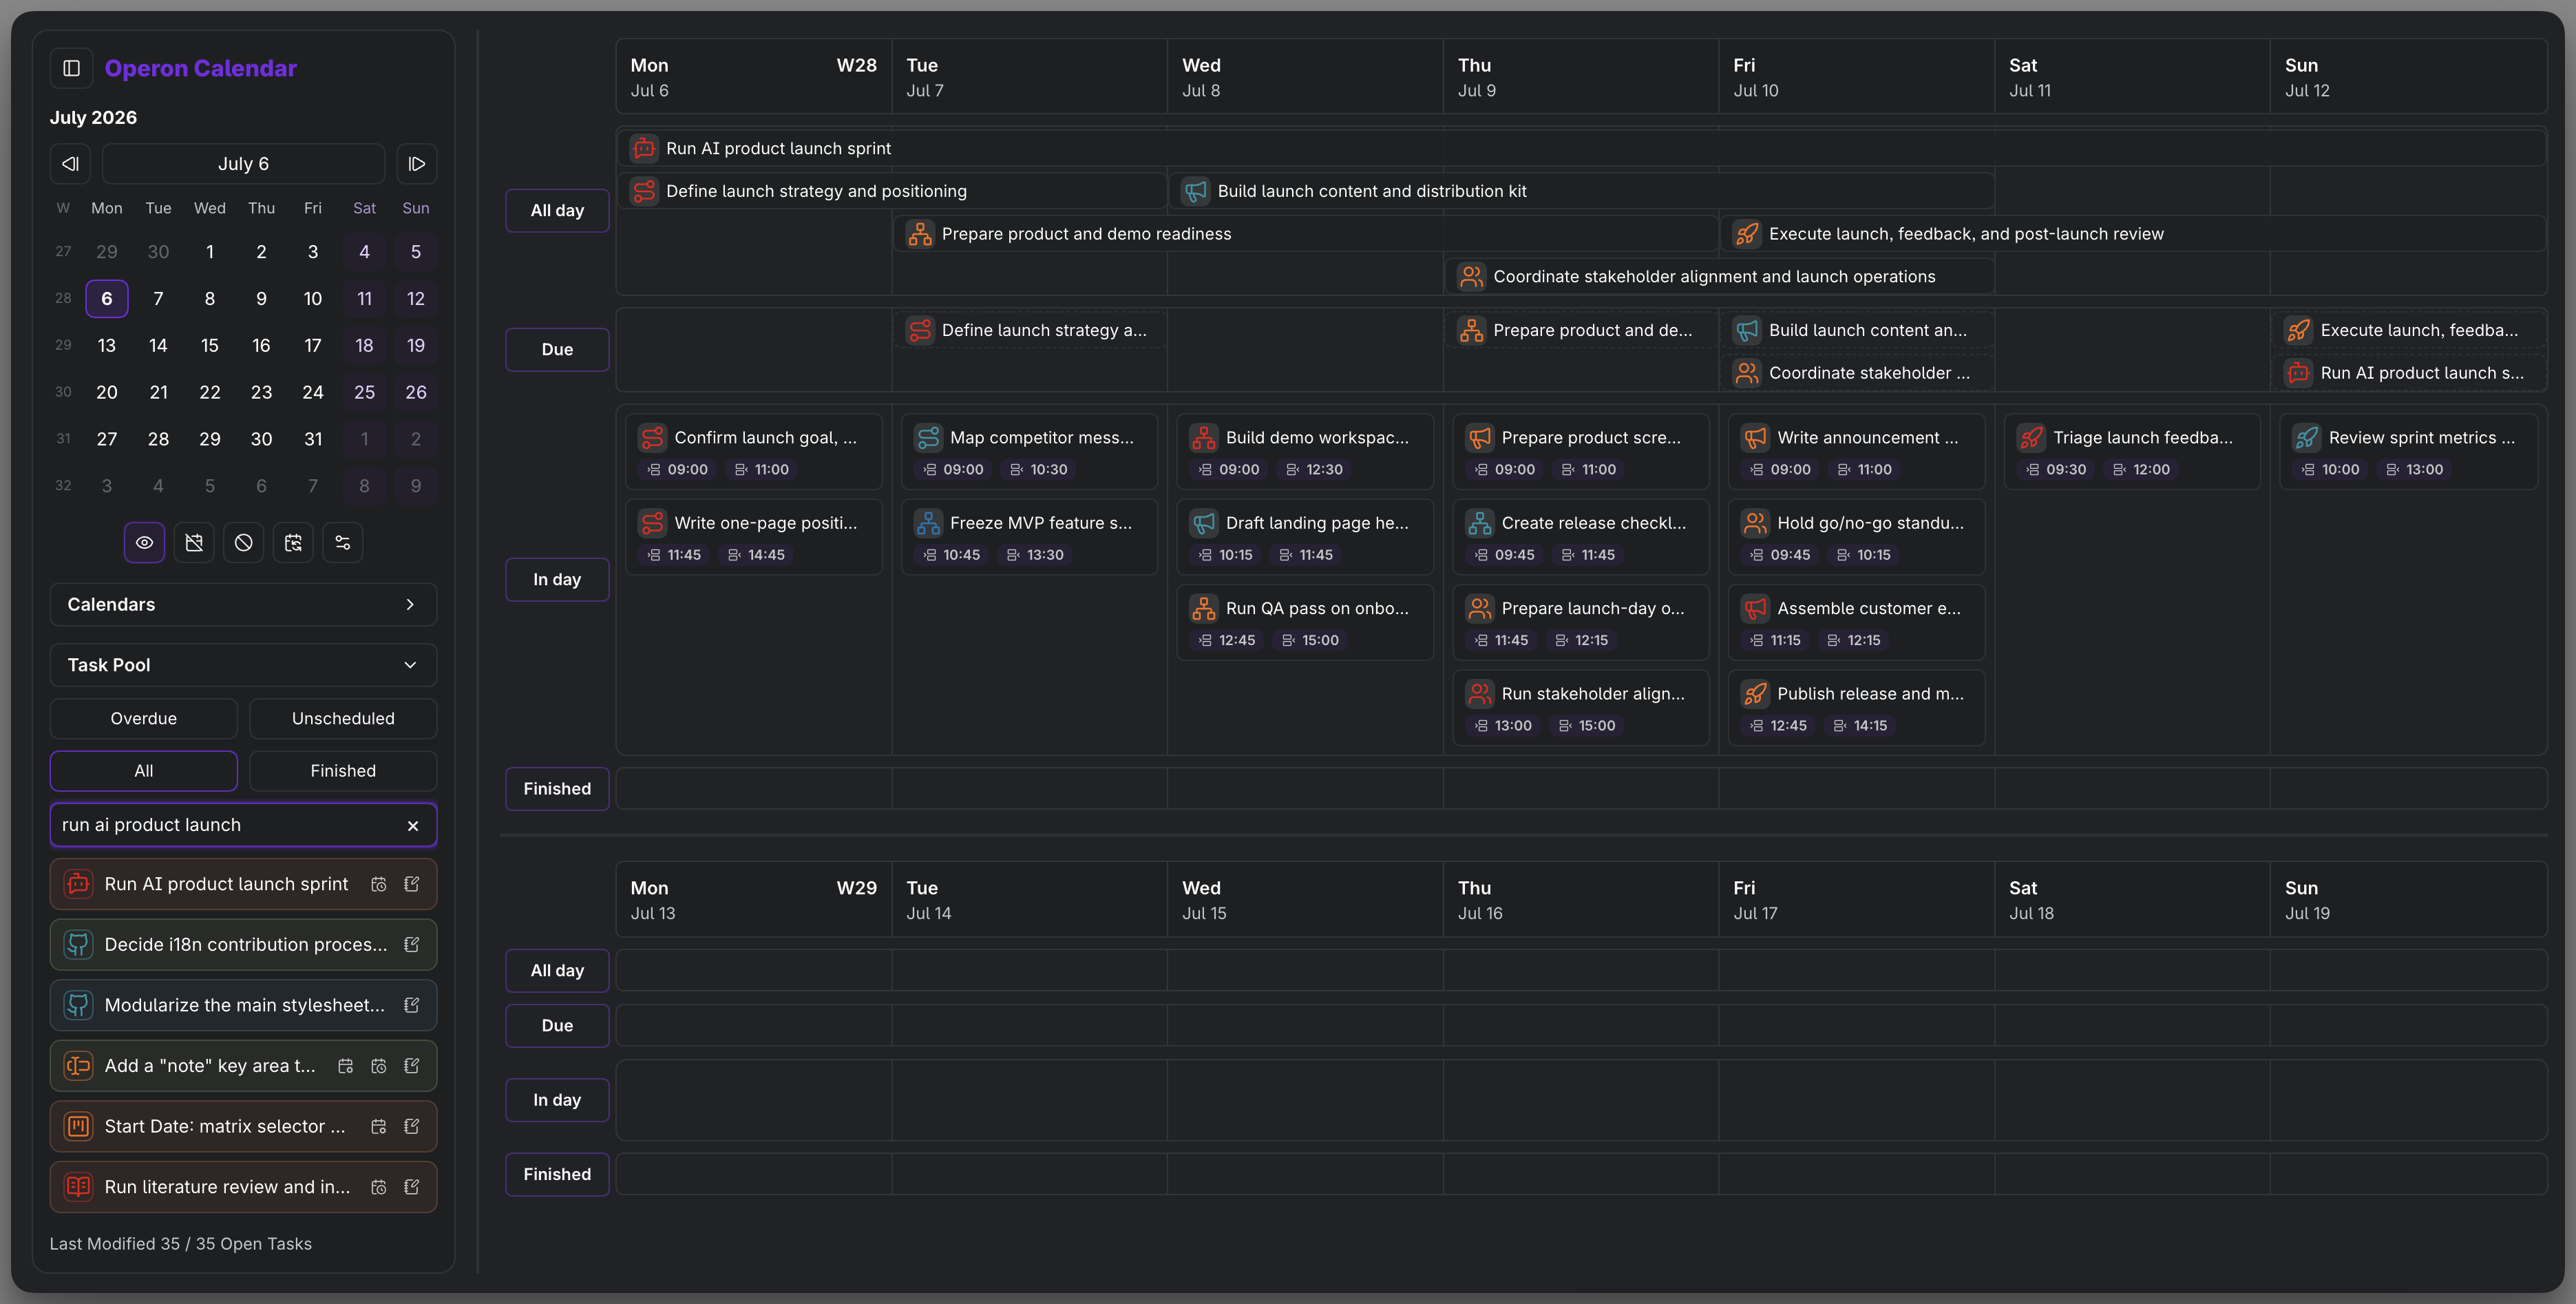Click calendar clock icon on Add a note task
2576x1304 pixels.
379,1066
